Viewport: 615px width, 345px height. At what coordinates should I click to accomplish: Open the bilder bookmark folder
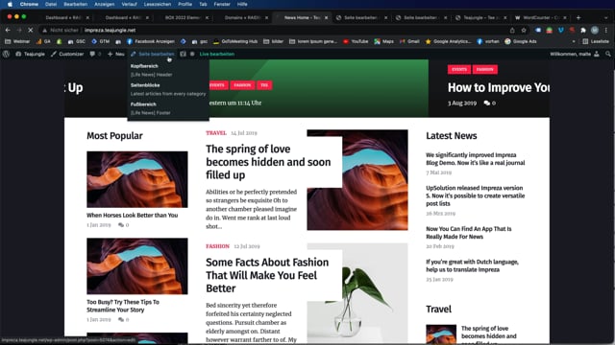(x=273, y=41)
